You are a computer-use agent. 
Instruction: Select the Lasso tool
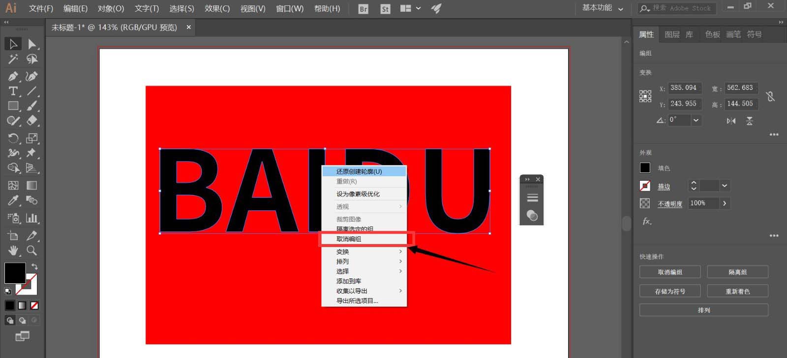(32, 59)
